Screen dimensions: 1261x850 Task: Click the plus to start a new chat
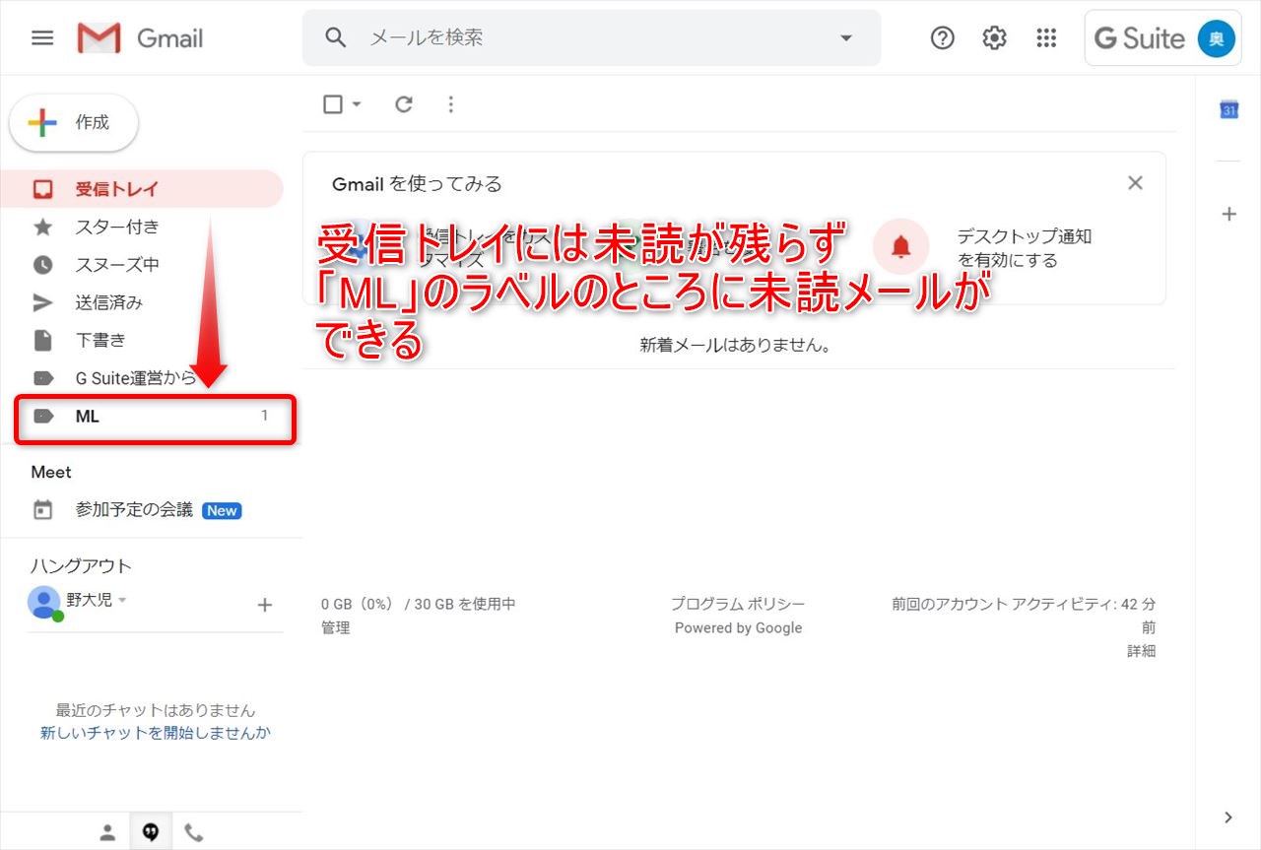coord(264,605)
